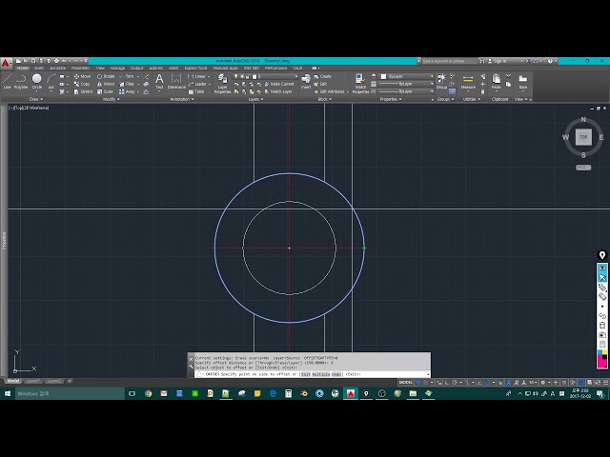
Task: Click the Mirror tool
Action: (x=106, y=84)
